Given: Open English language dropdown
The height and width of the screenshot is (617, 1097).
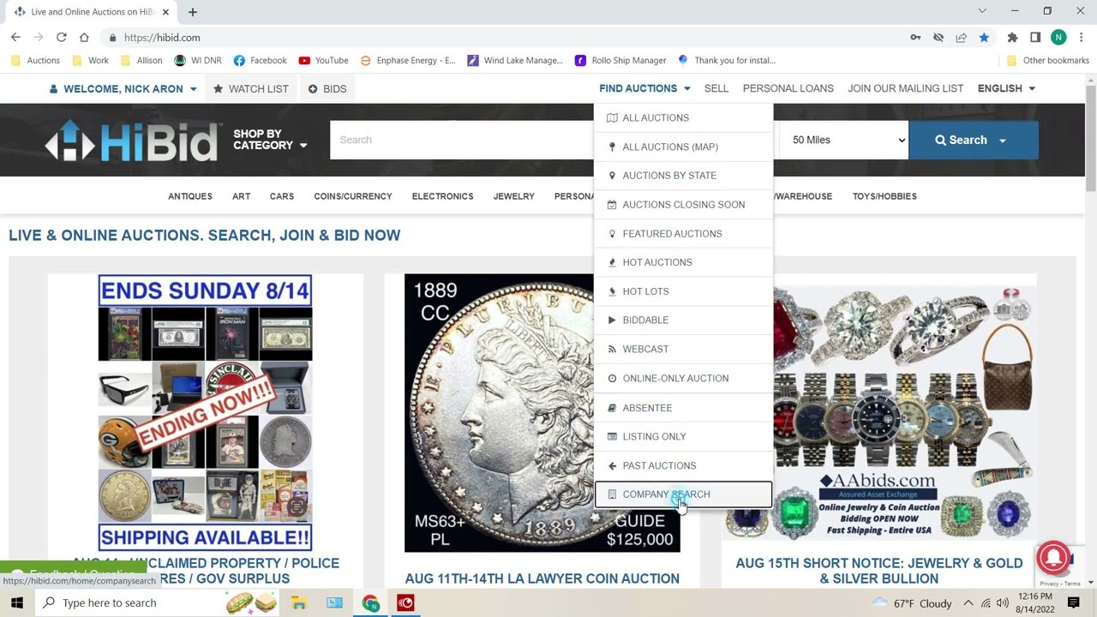Looking at the screenshot, I should pyautogui.click(x=1006, y=88).
